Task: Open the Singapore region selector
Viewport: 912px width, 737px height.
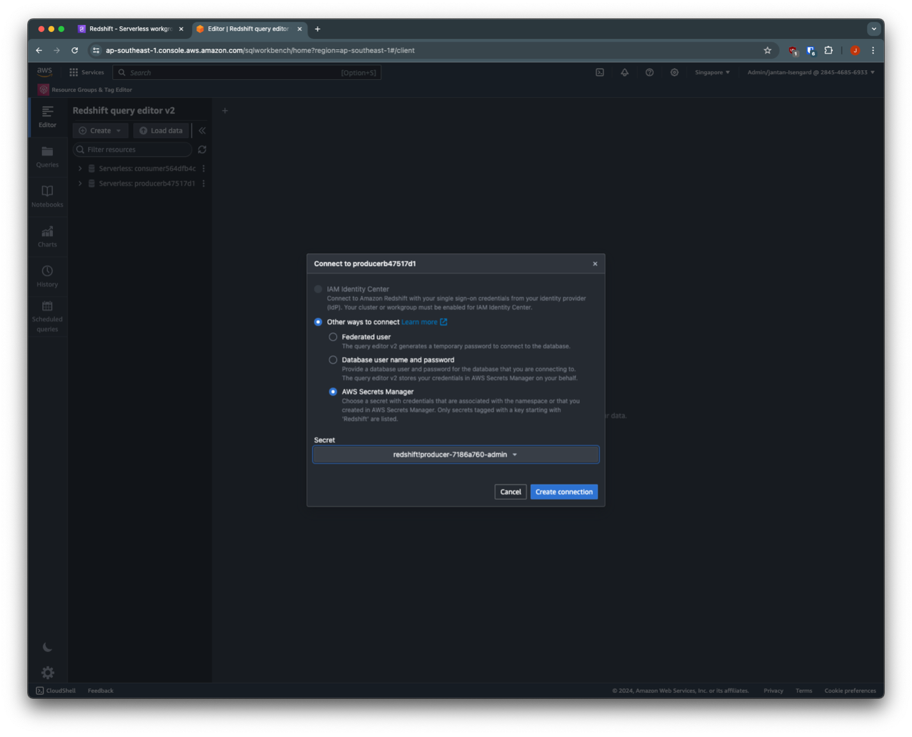Action: pyautogui.click(x=712, y=73)
